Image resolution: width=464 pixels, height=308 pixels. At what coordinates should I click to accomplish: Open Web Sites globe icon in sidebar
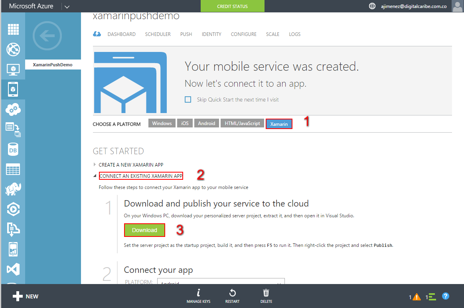point(13,49)
